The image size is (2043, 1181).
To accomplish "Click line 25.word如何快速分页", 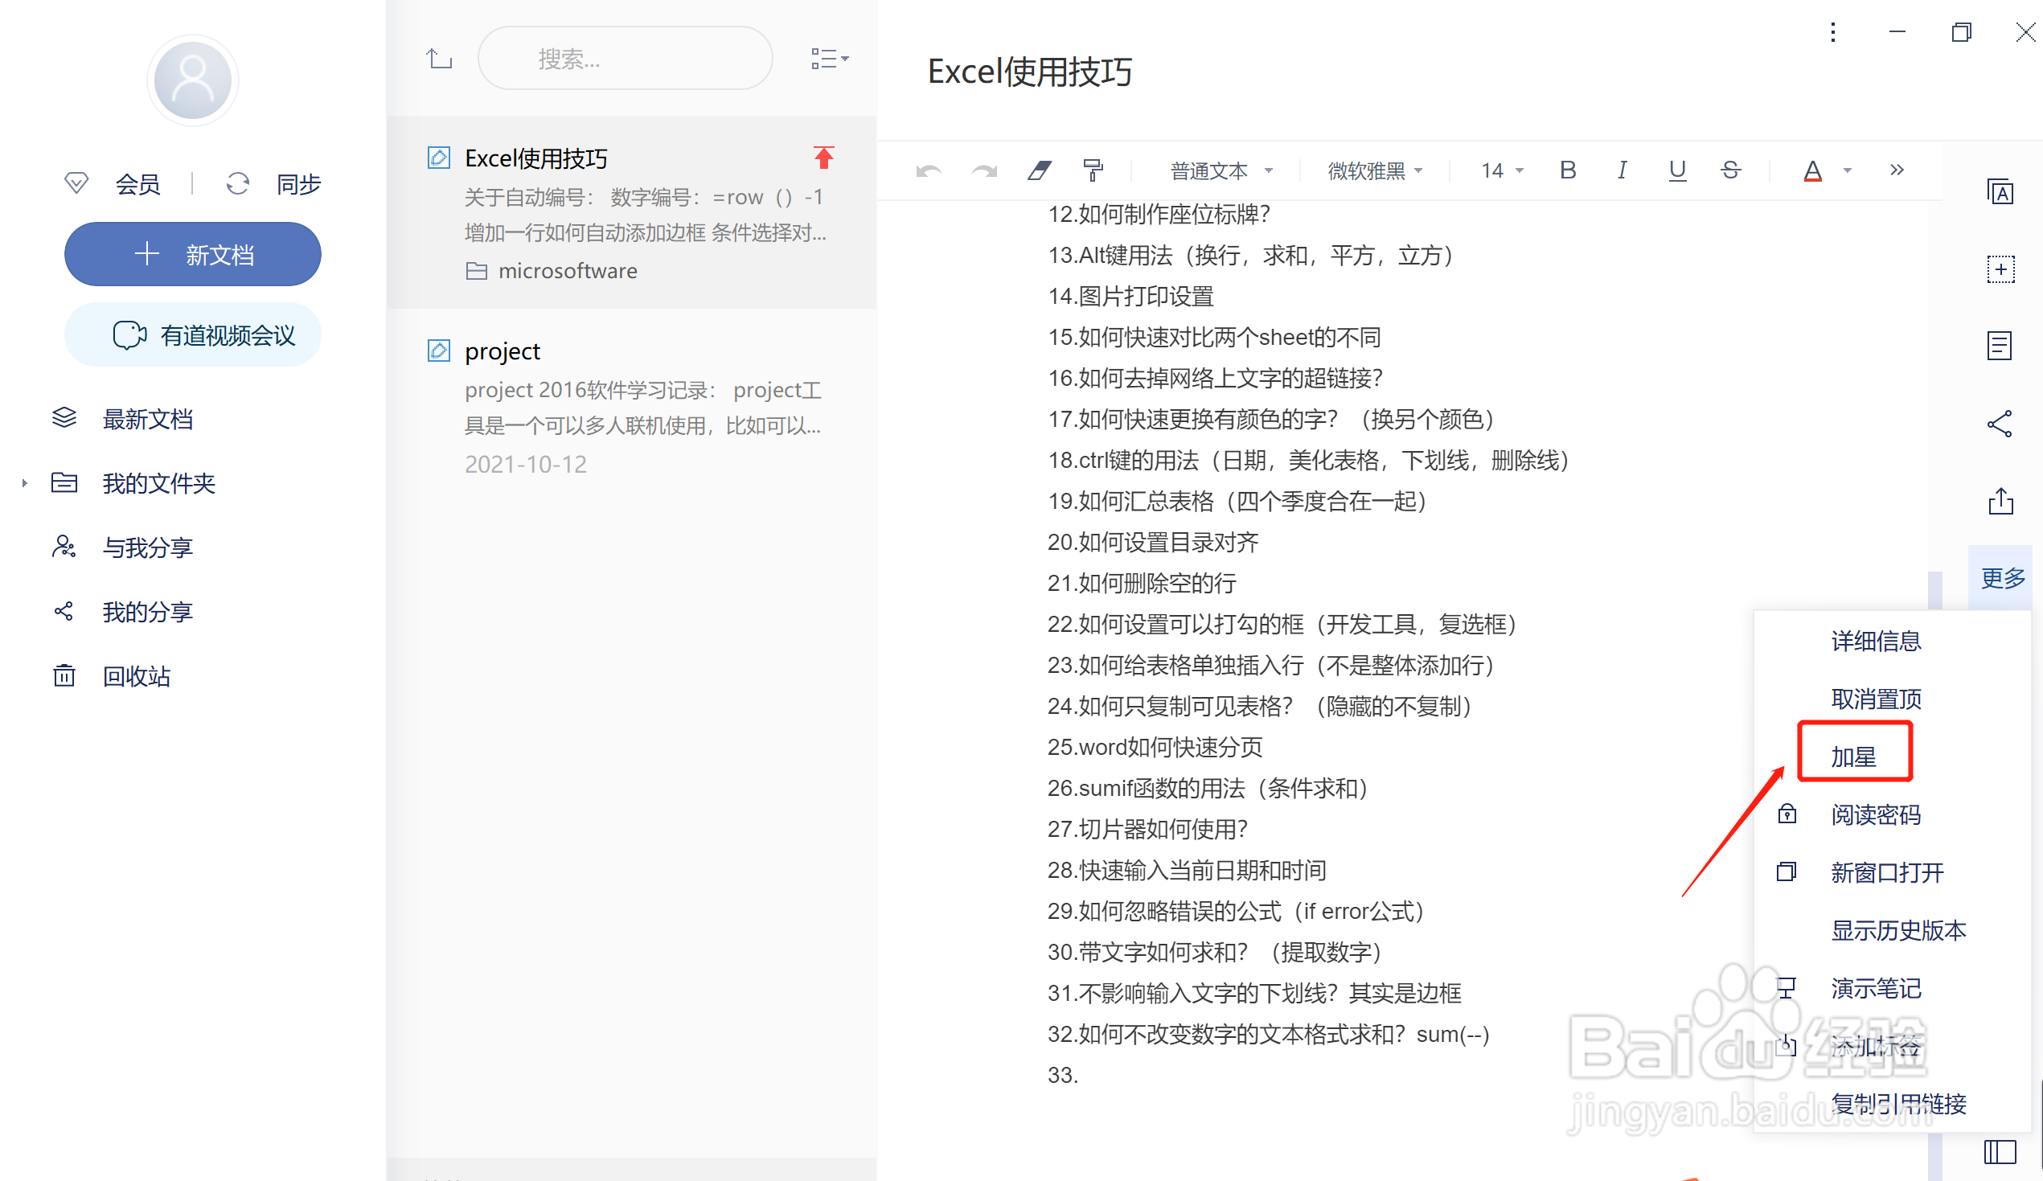I will coord(1155,747).
